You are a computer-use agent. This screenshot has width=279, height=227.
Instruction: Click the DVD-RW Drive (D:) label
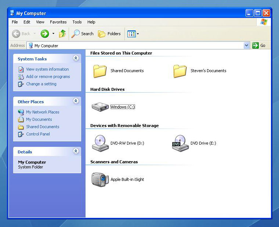(127, 143)
